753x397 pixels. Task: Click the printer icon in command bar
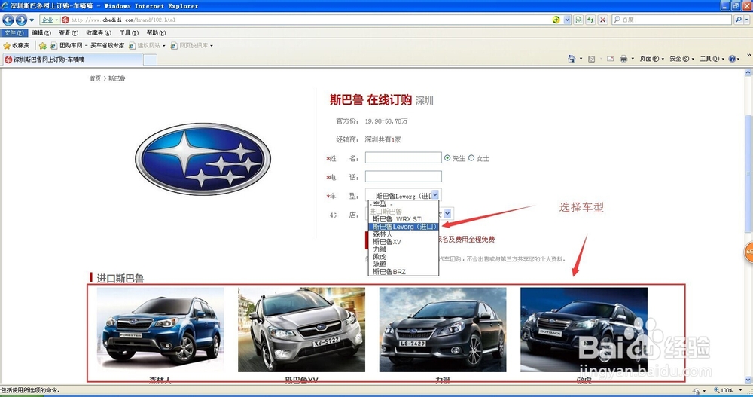[x=623, y=59]
